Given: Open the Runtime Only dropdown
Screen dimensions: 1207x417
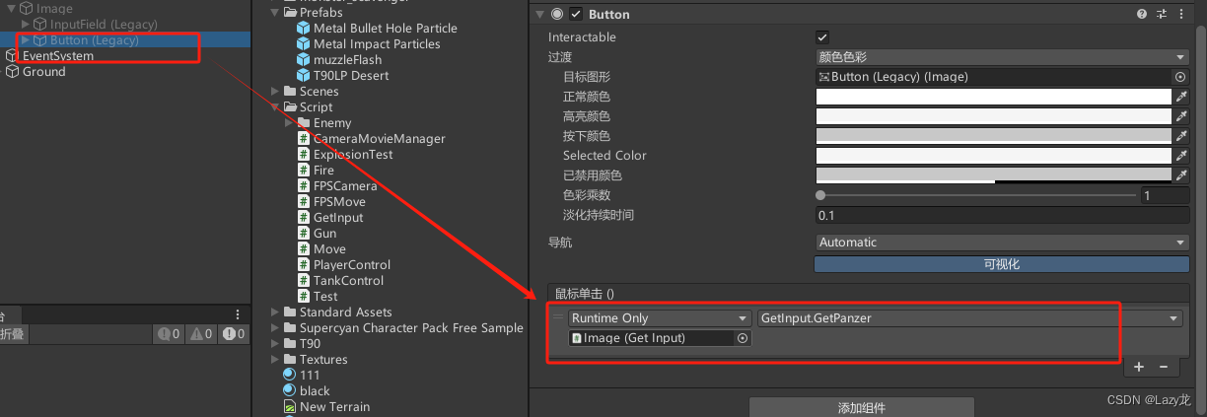Looking at the screenshot, I should click(660, 318).
